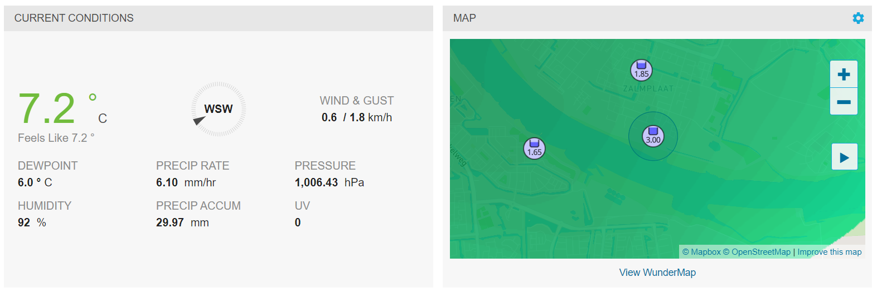Select the 3.00 weather station marker
This screenshot has width=877, height=292.
click(x=653, y=136)
